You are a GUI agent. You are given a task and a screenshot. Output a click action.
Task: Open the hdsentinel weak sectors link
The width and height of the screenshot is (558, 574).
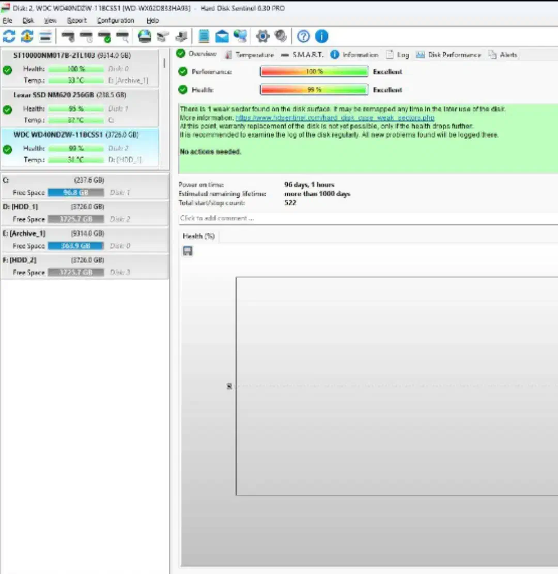335,118
